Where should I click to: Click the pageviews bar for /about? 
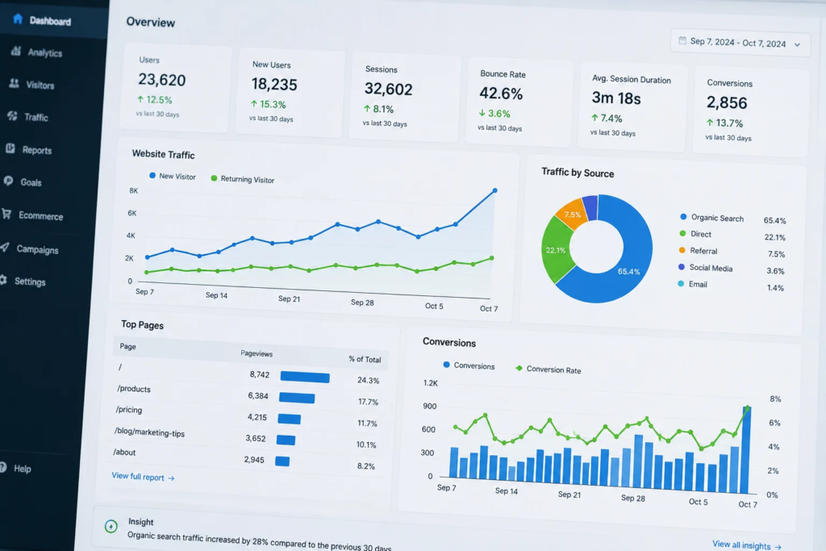[x=282, y=461]
